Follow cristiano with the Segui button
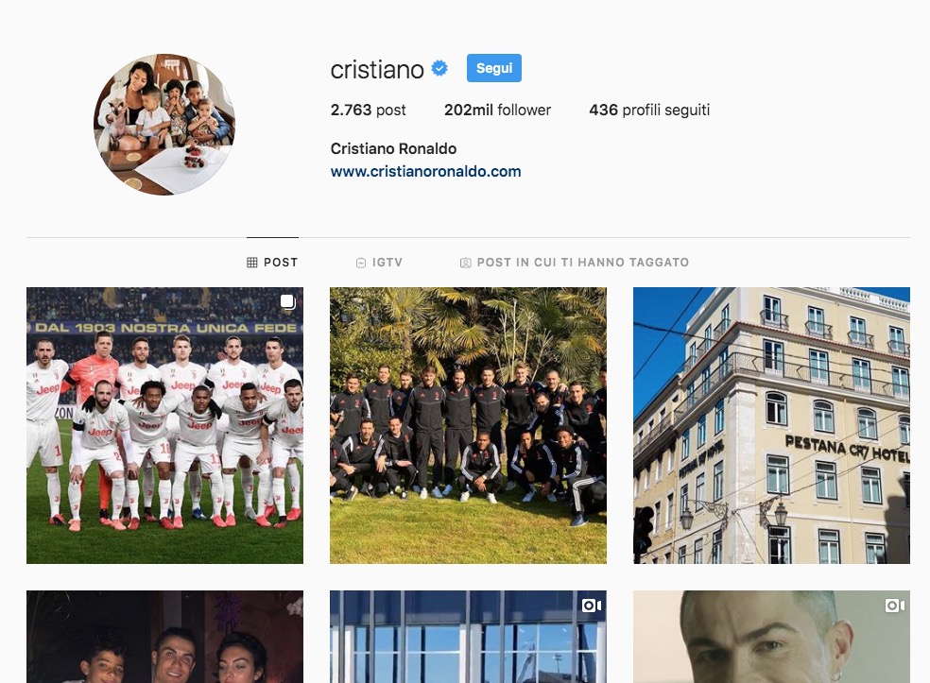930x683 pixels. click(x=494, y=68)
